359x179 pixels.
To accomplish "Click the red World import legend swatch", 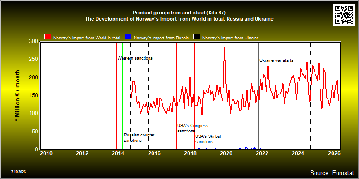I will (x=48, y=38).
